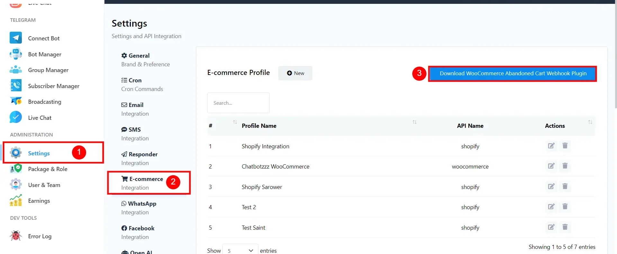Image resolution: width=617 pixels, height=254 pixels.
Task: Open Connect Bot Telegram icon
Action: click(16, 38)
